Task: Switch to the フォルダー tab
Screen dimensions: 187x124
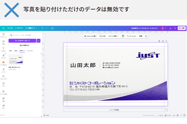Action: click(30, 51)
